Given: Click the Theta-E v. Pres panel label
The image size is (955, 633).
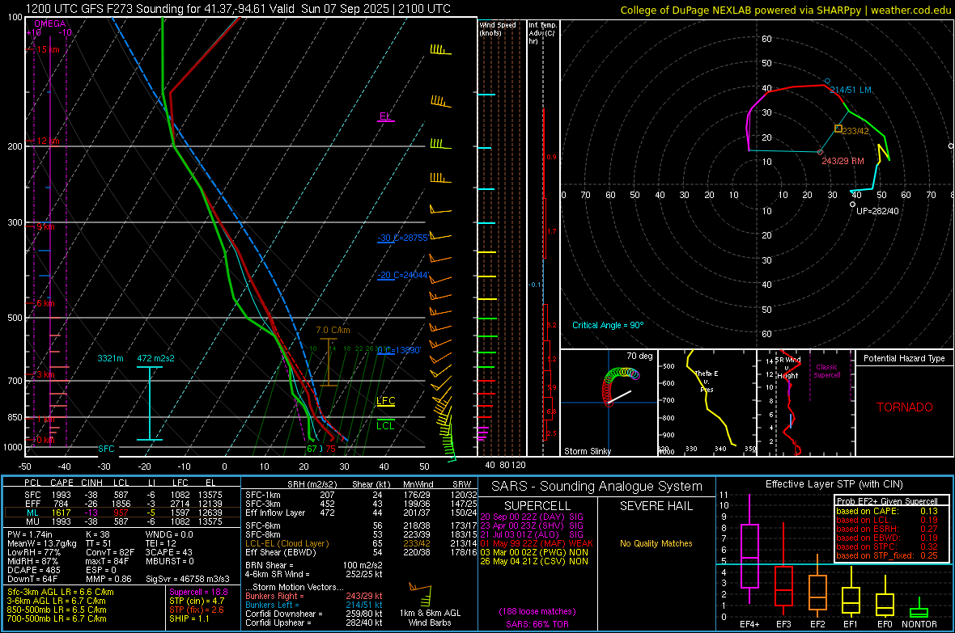Looking at the screenshot, I should click(707, 381).
